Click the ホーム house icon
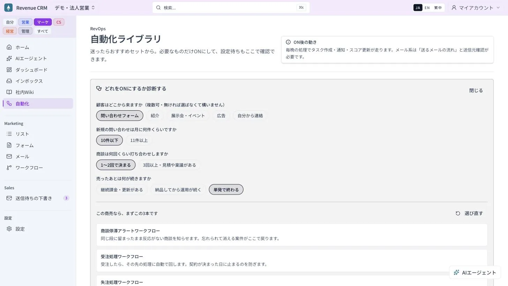The image size is (508, 286). click(9, 47)
